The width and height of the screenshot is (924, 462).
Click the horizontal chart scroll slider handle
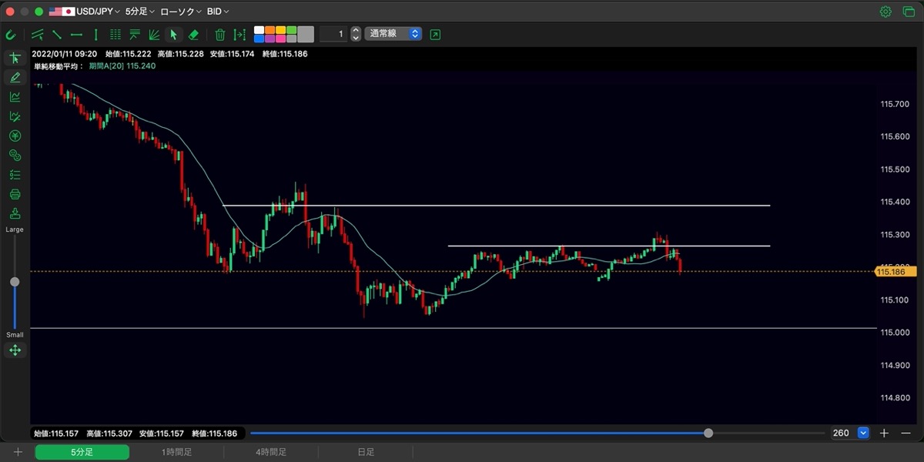pyautogui.click(x=708, y=433)
